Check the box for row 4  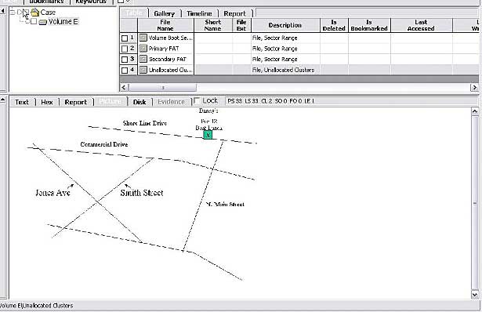125,71
